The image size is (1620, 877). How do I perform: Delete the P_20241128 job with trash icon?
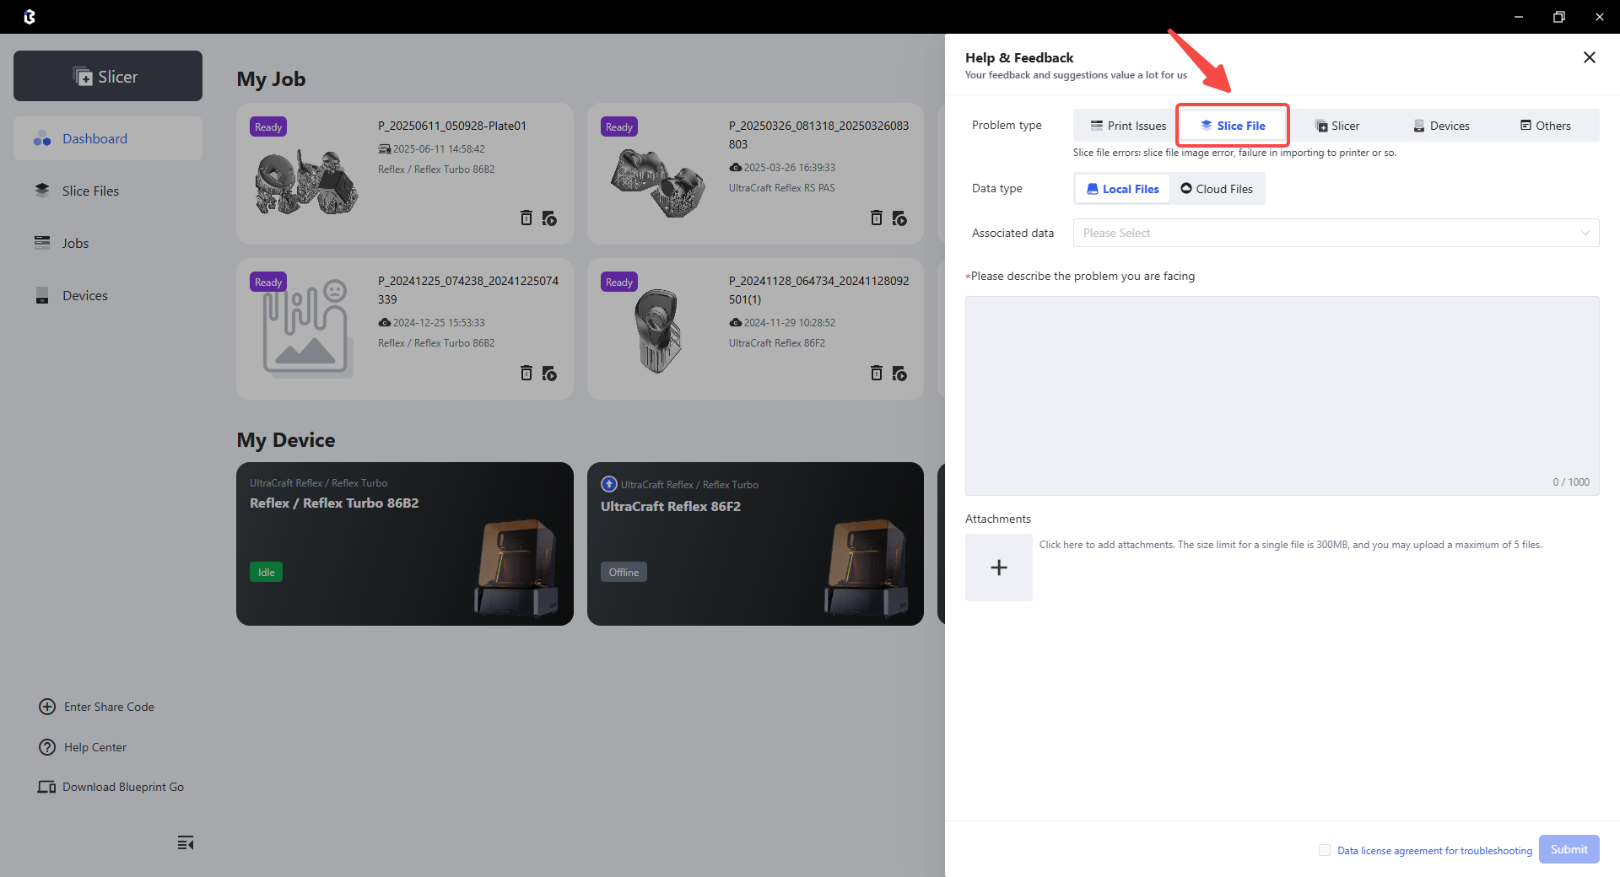[876, 374]
